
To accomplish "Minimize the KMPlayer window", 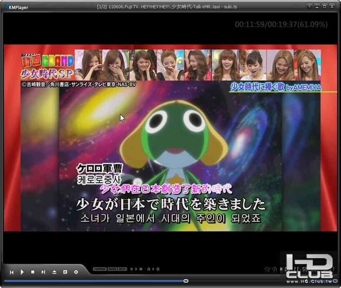I will (317, 7).
